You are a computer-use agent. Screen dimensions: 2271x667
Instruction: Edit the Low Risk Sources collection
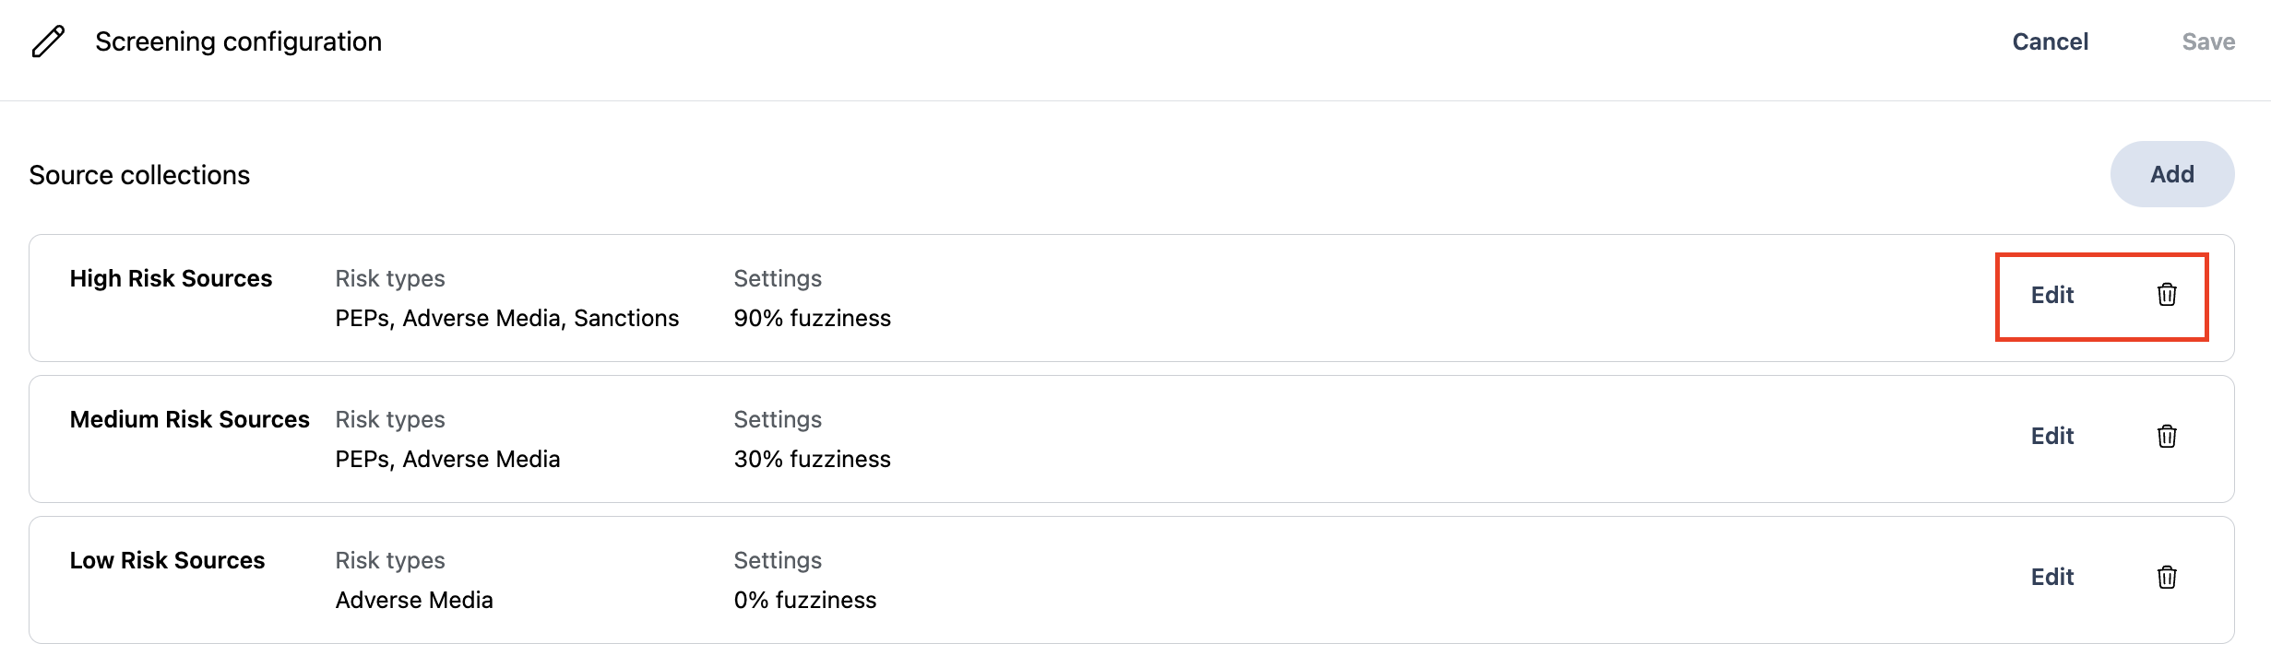coord(2053,577)
